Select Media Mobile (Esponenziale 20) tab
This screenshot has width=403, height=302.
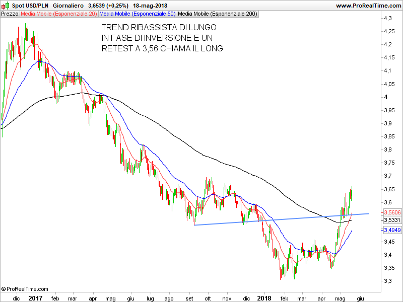59,14
